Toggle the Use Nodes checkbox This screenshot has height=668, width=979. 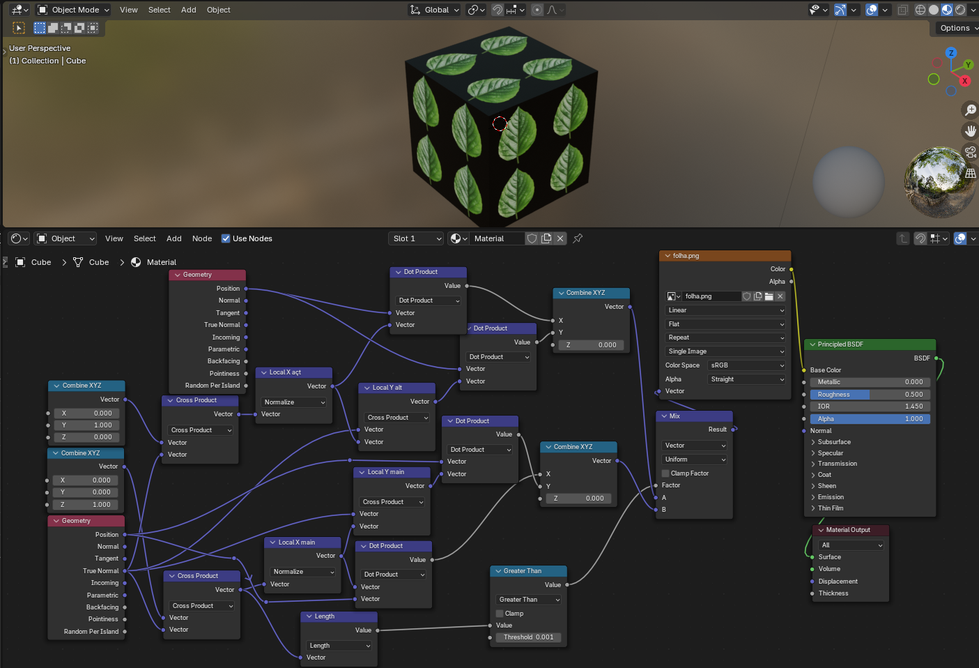226,238
